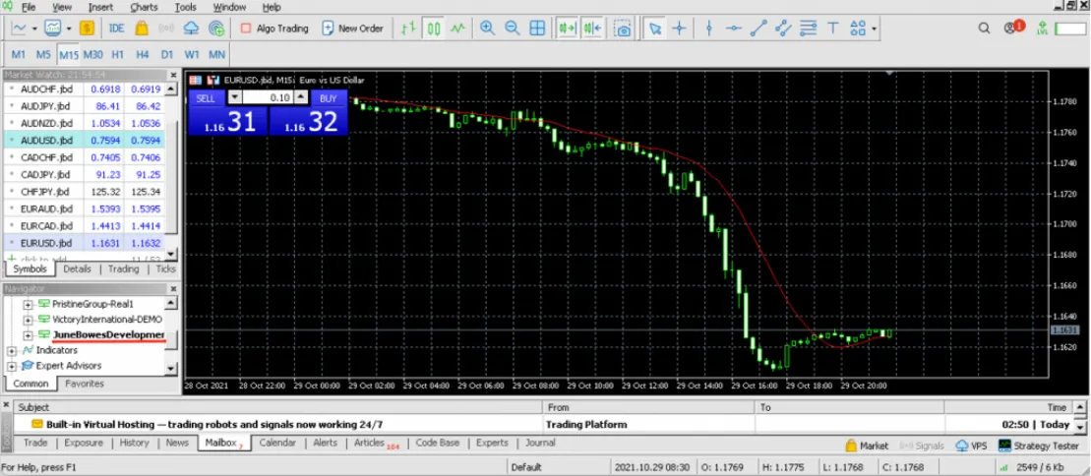Open the account profile notification icon
1091x476 pixels.
(x=1013, y=28)
